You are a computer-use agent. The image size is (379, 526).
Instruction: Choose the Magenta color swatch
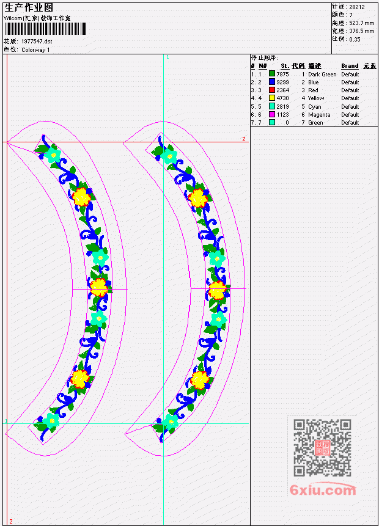[272, 114]
